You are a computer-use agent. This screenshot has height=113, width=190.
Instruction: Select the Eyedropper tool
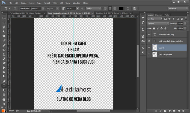coord(4,41)
